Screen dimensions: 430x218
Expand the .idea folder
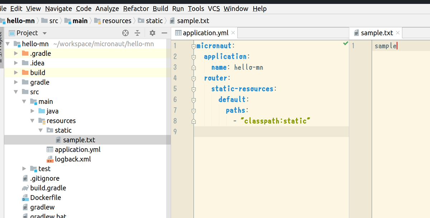tap(15, 63)
